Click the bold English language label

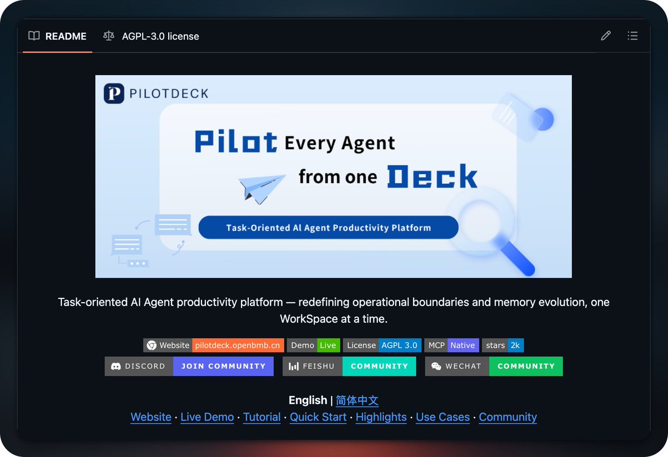coord(308,400)
